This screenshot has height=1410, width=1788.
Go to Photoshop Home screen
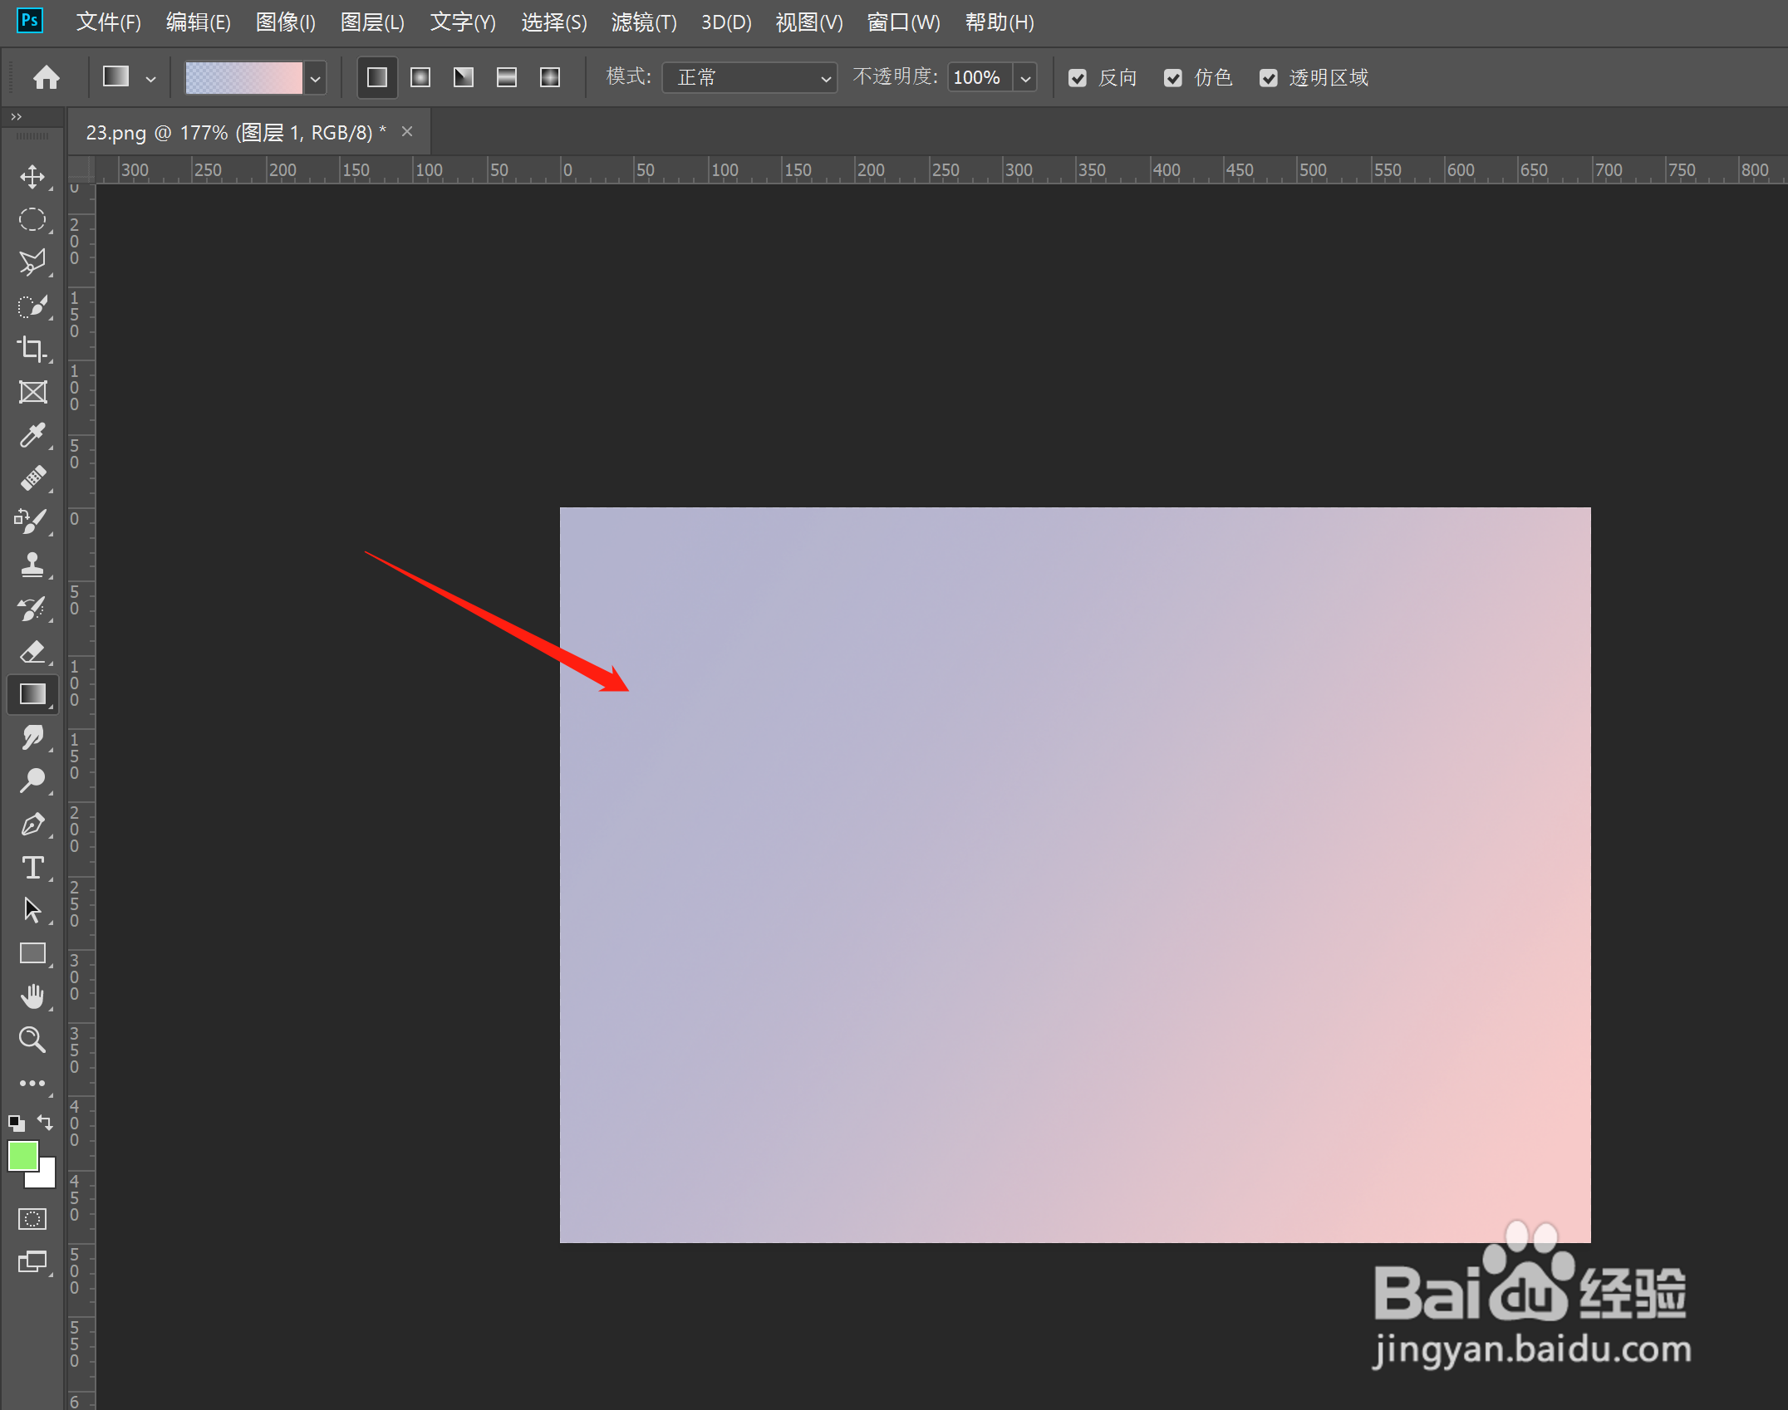point(47,77)
